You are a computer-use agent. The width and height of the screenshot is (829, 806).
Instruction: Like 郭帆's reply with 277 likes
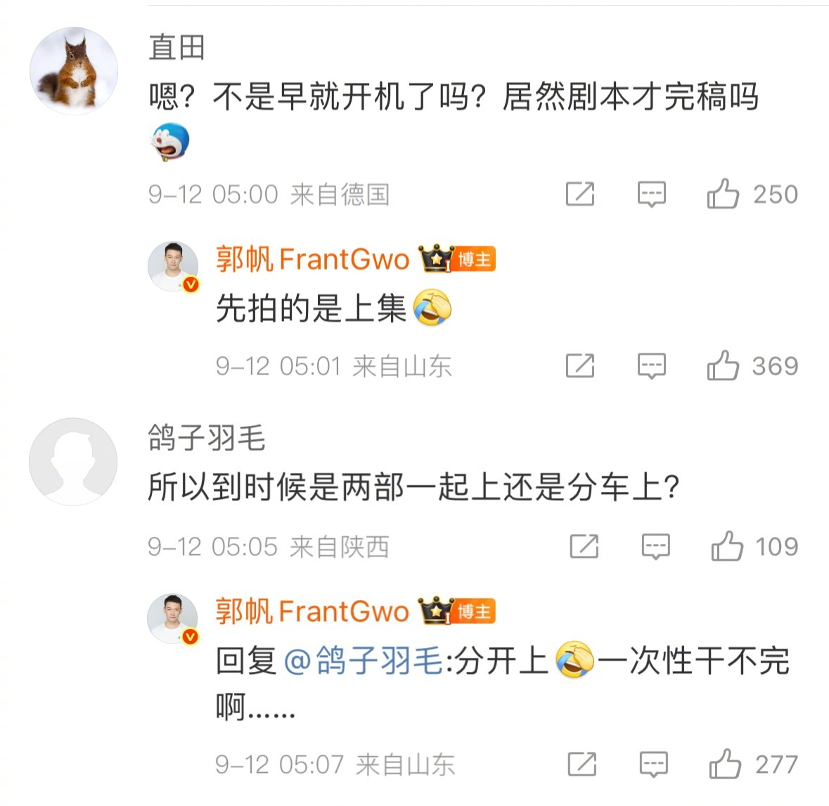725,764
